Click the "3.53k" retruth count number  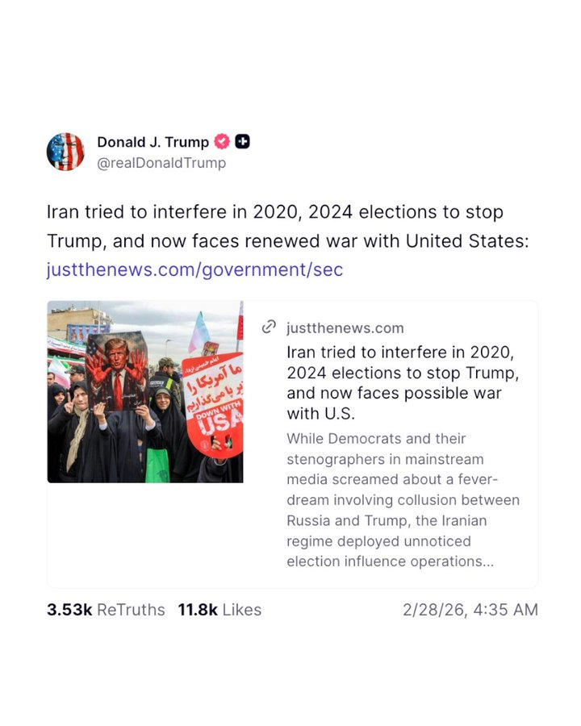pyautogui.click(x=69, y=610)
